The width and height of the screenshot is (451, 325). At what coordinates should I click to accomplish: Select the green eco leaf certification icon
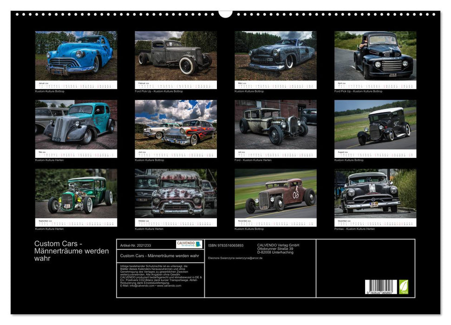click(405, 286)
